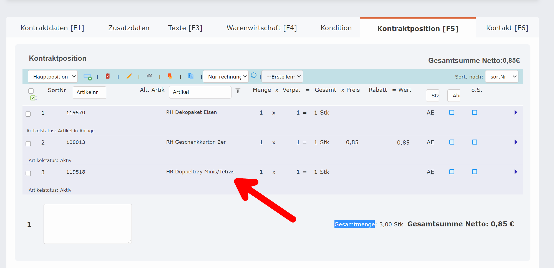Copy positions using the blue copy icon
The height and width of the screenshot is (268, 554).
pos(191,76)
